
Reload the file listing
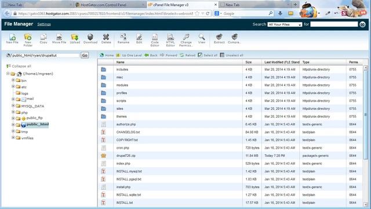pyautogui.click(x=188, y=55)
